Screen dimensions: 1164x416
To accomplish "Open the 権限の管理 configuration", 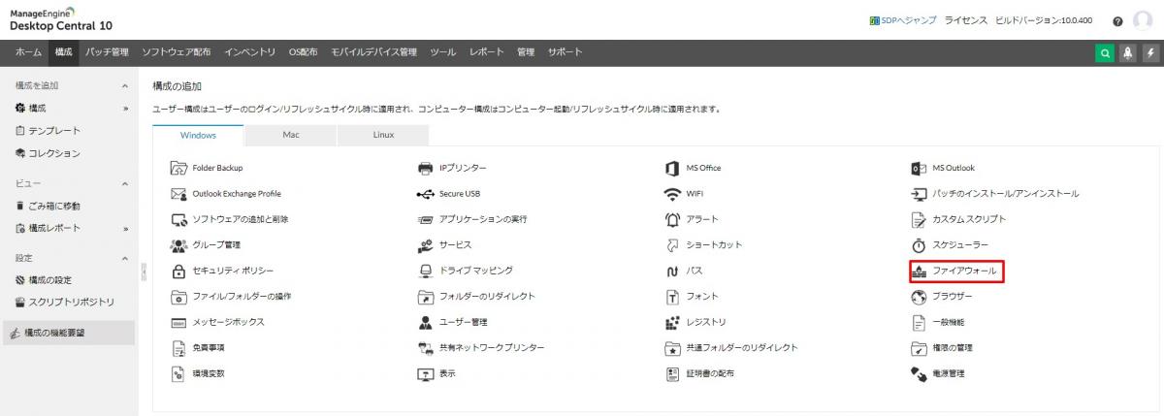I will point(942,347).
